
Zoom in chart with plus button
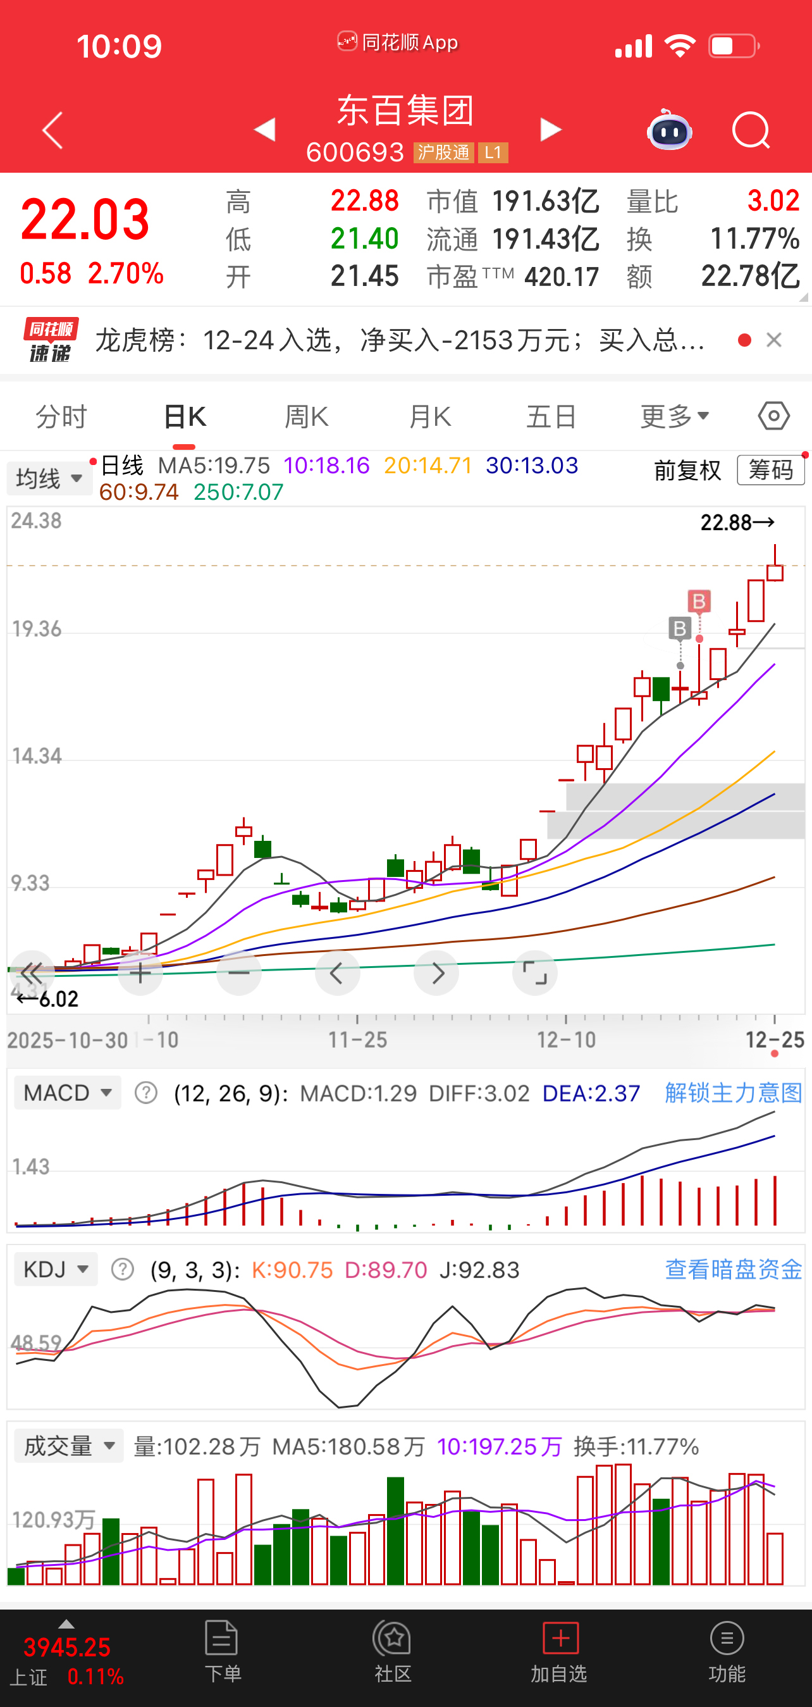[140, 974]
